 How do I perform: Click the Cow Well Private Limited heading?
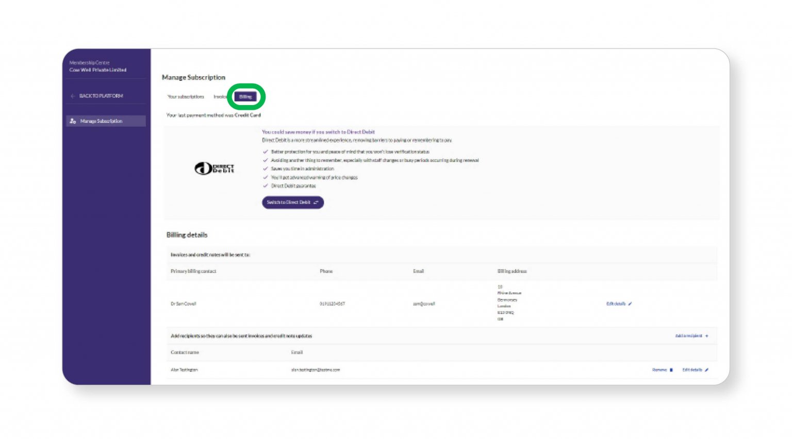coord(98,70)
